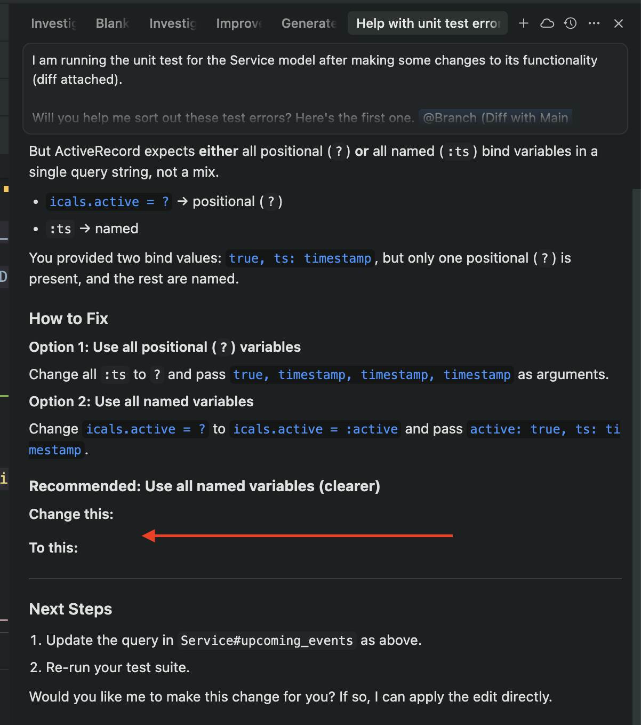Close the chat panel with the X icon
The height and width of the screenshot is (725, 641).
619,23
